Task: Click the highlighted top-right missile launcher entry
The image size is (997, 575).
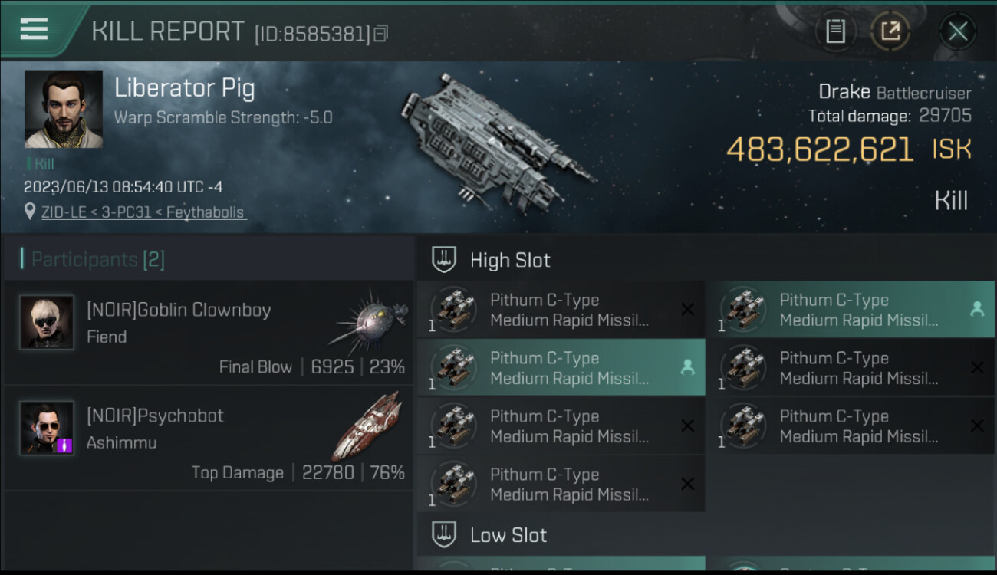Action: [850, 310]
